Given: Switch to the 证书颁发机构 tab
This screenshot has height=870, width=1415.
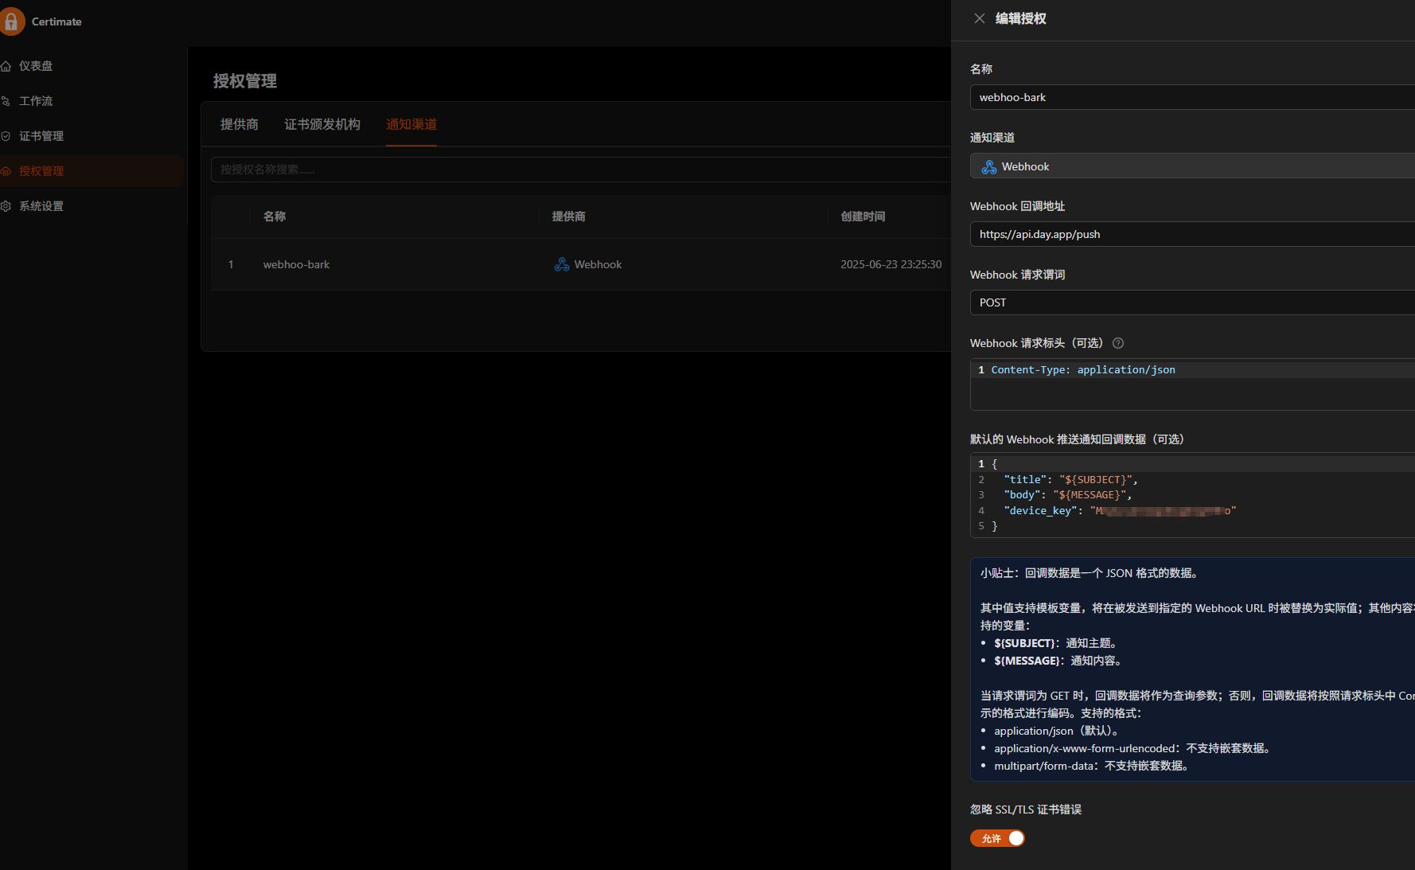Looking at the screenshot, I should 322,124.
